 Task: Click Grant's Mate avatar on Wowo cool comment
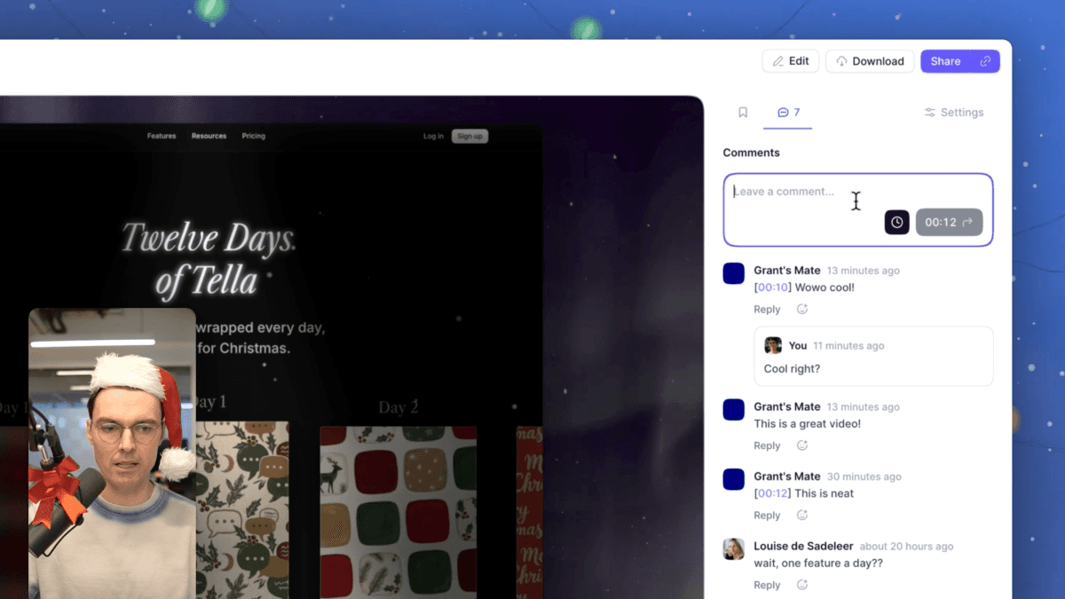734,273
